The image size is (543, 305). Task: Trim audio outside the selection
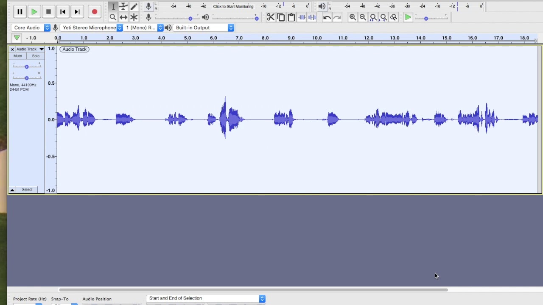302,17
